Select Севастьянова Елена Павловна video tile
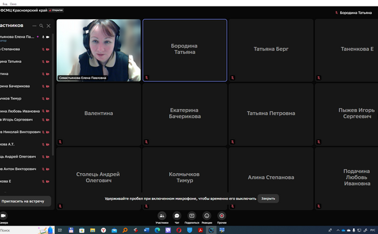 pos(99,50)
